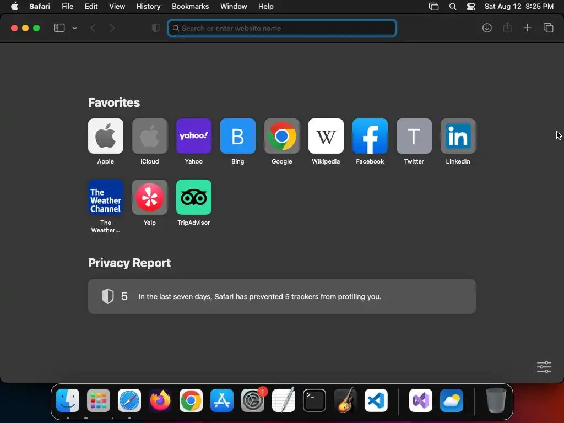The height and width of the screenshot is (423, 564).
Task: Open the View menu
Action: coord(117,7)
